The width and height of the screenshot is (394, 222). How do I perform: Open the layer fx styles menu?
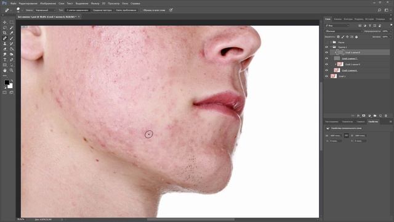(358, 115)
